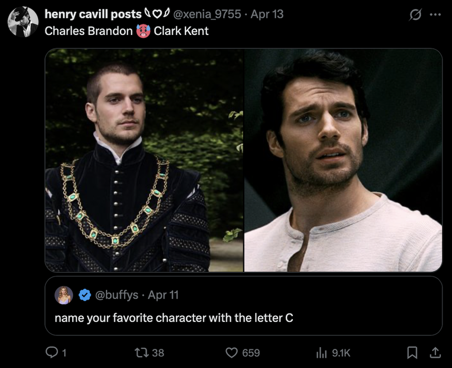This screenshot has height=368, width=452.
Task: Click the reply comment icon
Action: [52, 353]
